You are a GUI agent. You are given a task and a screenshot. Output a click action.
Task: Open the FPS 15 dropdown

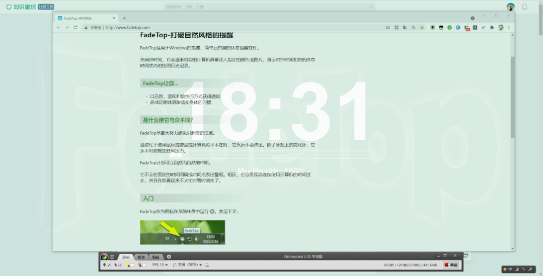[x=160, y=265]
